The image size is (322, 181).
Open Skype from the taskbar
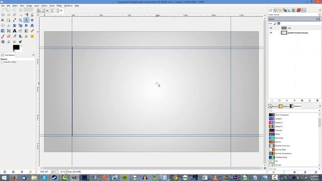(44, 177)
